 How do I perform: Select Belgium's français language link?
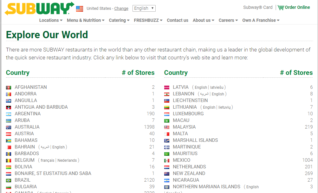[48, 160]
